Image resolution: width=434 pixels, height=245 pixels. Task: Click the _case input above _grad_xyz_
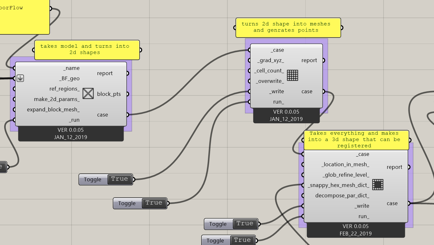point(277,50)
